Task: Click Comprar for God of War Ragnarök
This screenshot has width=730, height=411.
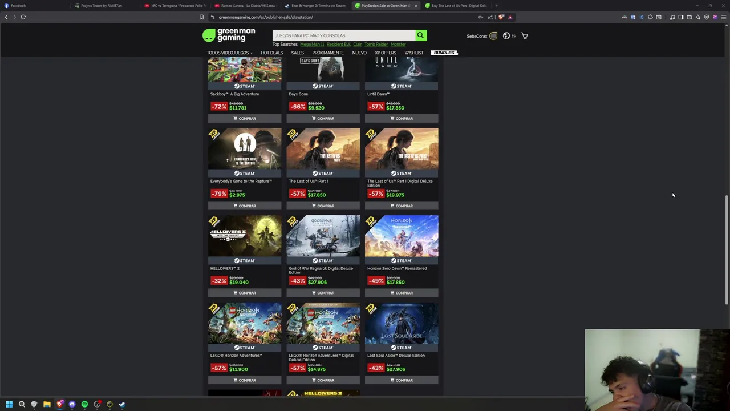Action: (x=323, y=293)
